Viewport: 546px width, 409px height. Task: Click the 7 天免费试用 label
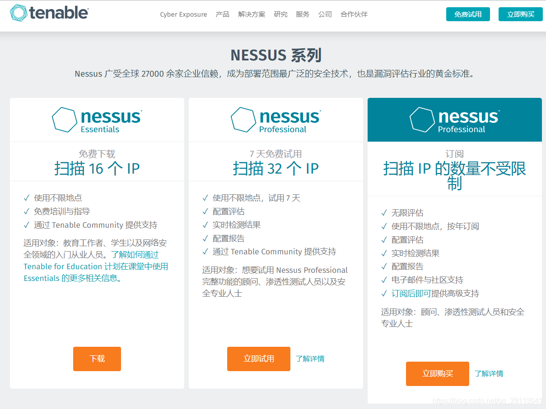[276, 154]
